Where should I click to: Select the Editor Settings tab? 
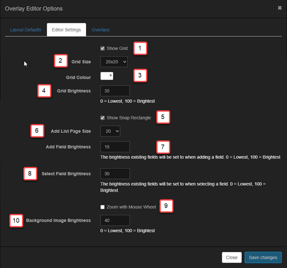pyautogui.click(x=66, y=30)
